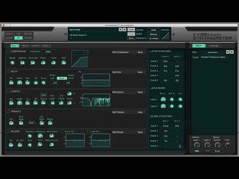Image resolution: width=239 pixels, height=179 pixels.
Task: Open the Matrix Filter Automatic dropdown
Action: click(213, 52)
